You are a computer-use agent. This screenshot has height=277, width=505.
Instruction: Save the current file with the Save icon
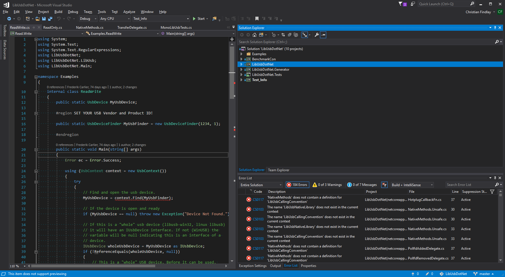44,19
